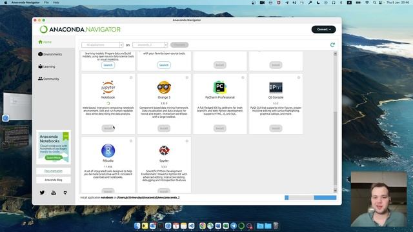Open Anaconda's YouTube channel
The width and height of the screenshot is (413, 232).
(54, 193)
